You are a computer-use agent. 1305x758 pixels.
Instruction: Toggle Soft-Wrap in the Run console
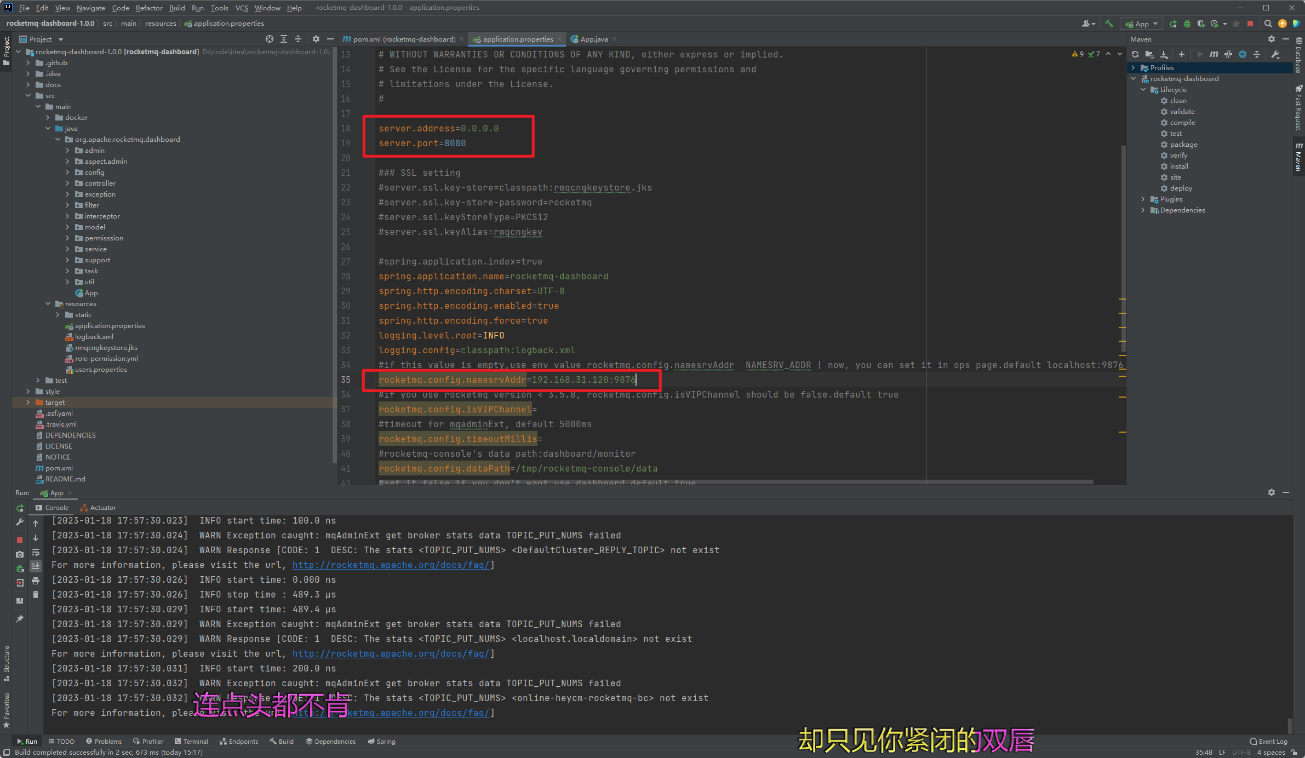(36, 552)
